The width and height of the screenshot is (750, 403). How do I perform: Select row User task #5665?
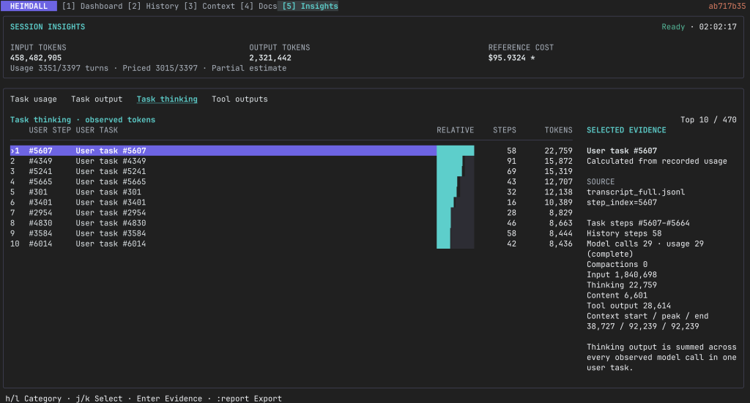(x=291, y=182)
